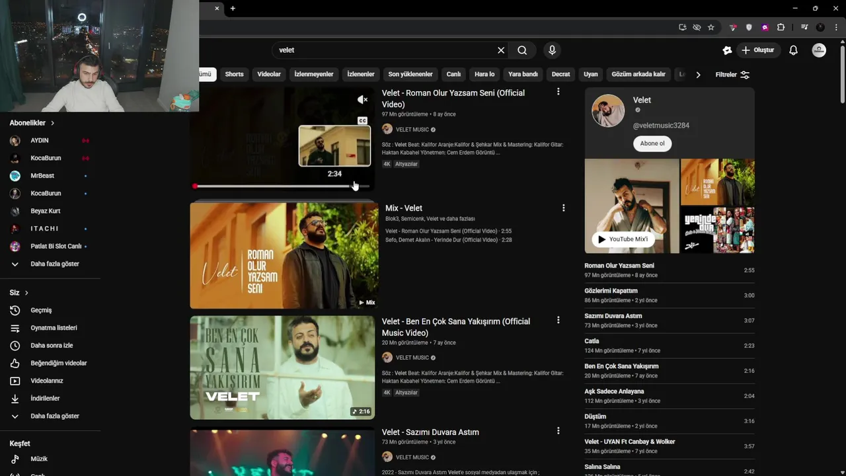Open YouTube notifications bell

pyautogui.click(x=793, y=50)
